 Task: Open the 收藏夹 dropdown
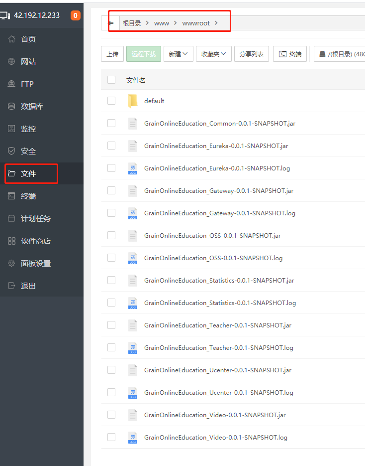tap(213, 54)
